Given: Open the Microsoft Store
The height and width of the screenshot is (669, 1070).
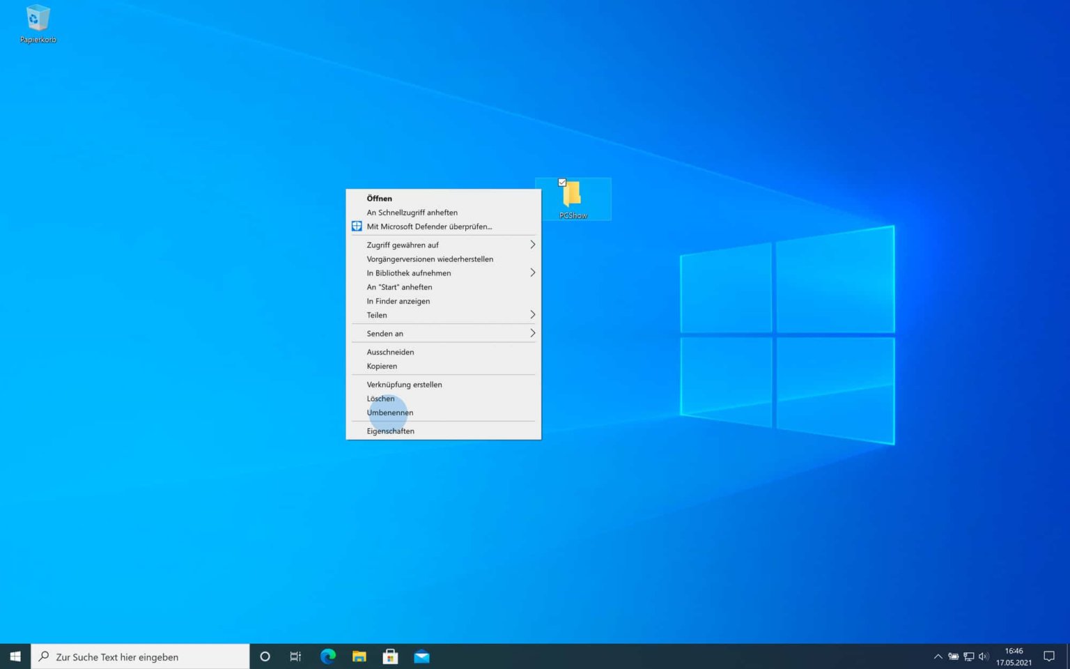Looking at the screenshot, I should tap(390, 656).
